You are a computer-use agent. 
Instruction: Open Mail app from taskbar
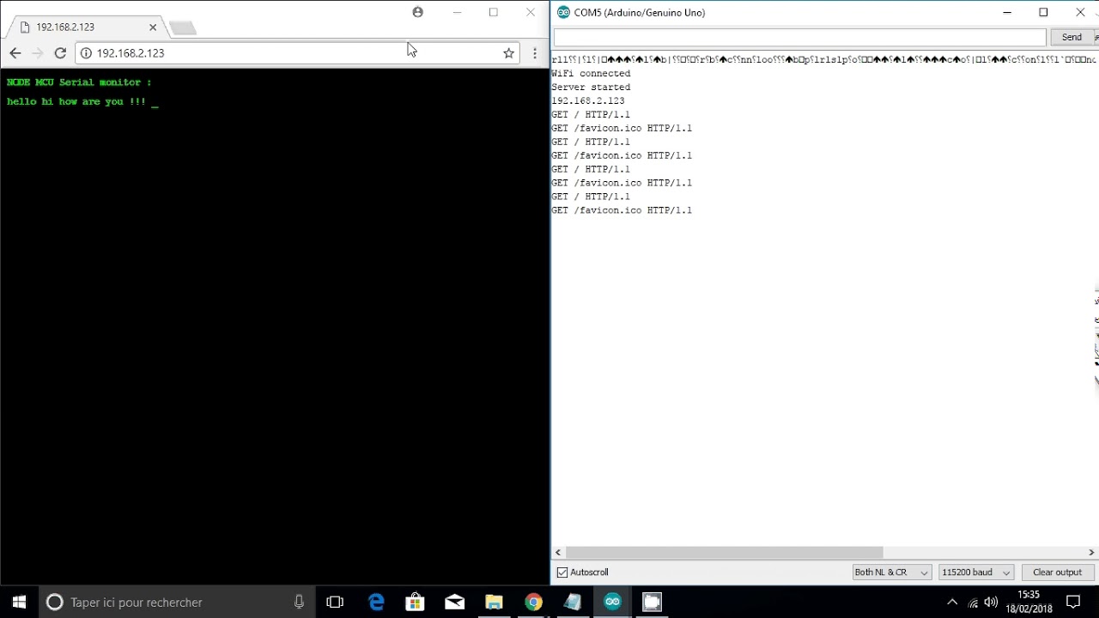click(454, 602)
